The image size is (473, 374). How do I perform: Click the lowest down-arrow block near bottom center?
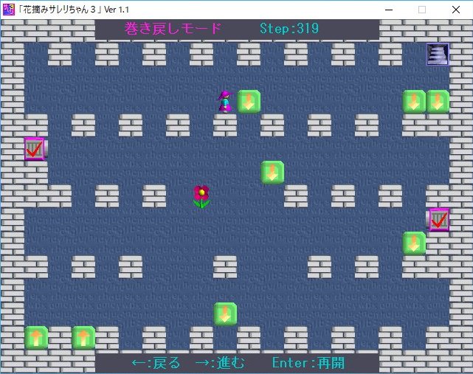click(x=225, y=314)
